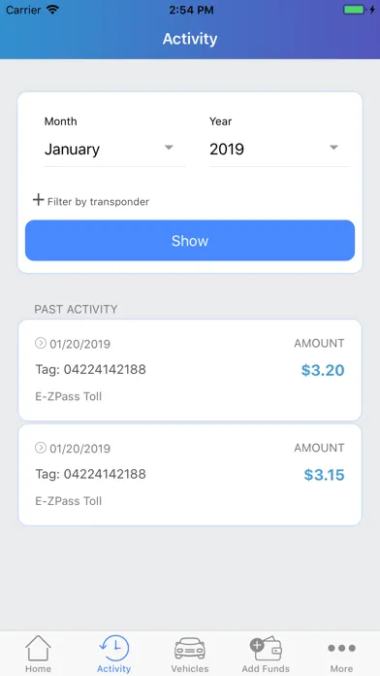This screenshot has width=380, height=676.
Task: Tap the More three-dots icon
Action: [341, 648]
